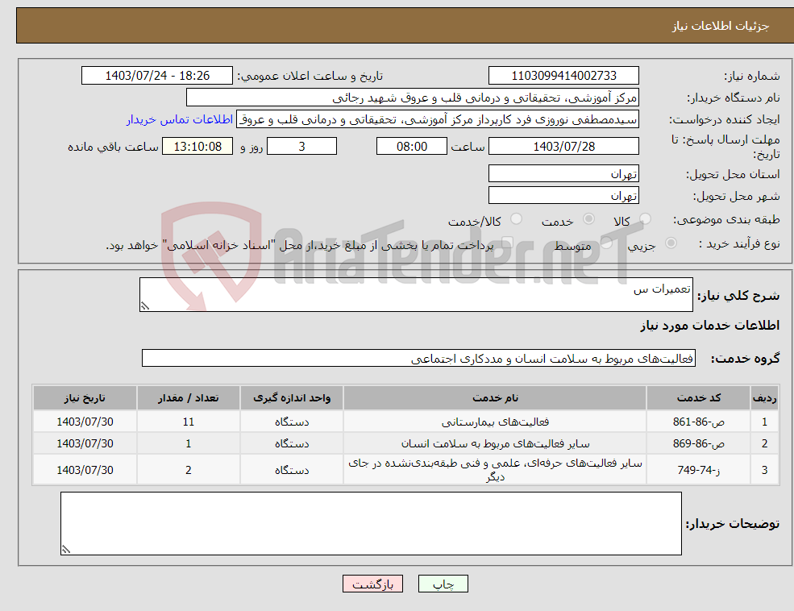The height and width of the screenshot is (611, 794).
Task: Click quantity cell showing 11
Action: 188,422
